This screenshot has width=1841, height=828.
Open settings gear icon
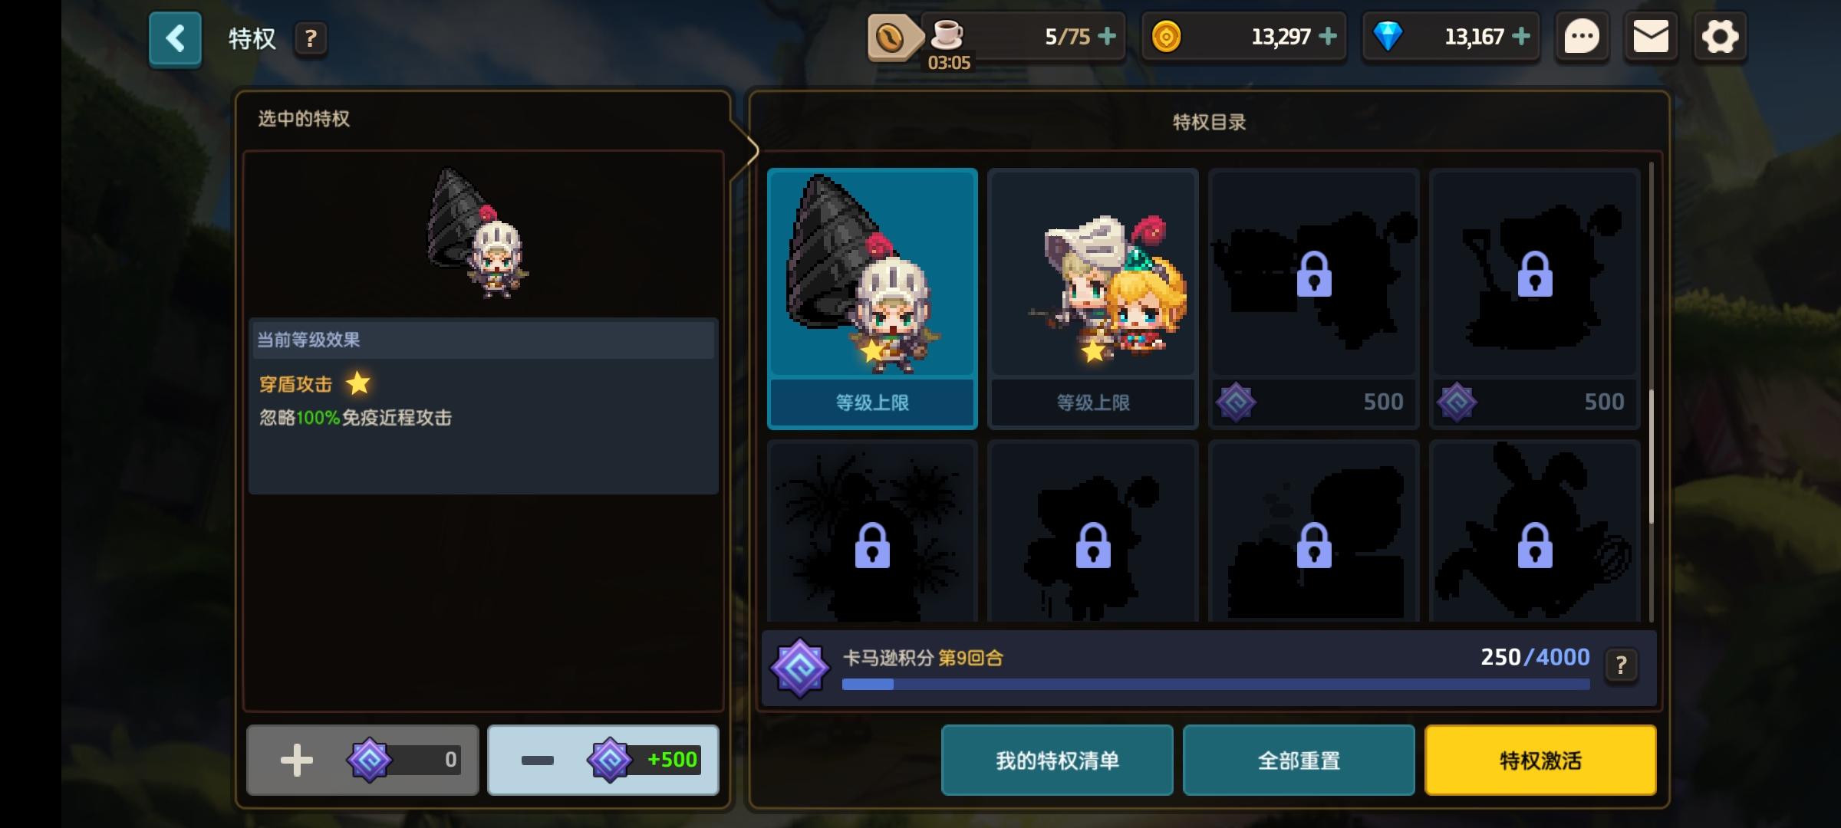1720,37
